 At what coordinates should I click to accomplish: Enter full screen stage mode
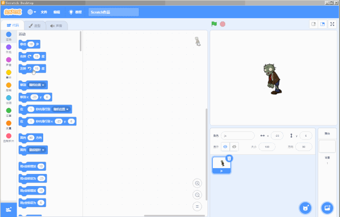(332, 24)
